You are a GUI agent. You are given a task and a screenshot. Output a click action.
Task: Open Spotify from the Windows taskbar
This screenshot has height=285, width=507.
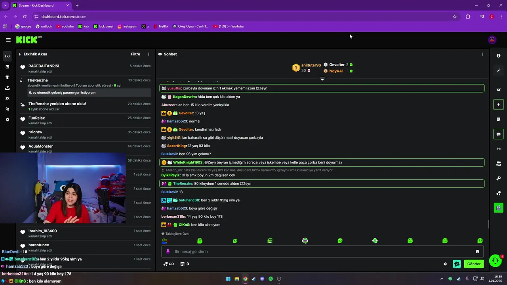271,279
